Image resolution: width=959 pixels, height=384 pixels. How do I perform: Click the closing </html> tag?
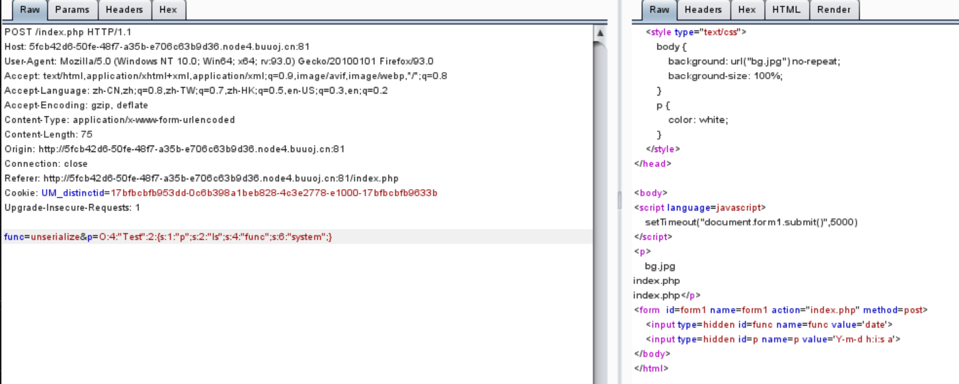pos(651,368)
